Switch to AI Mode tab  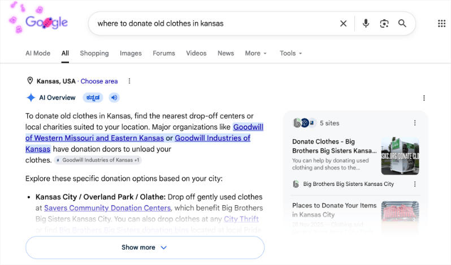tap(38, 53)
